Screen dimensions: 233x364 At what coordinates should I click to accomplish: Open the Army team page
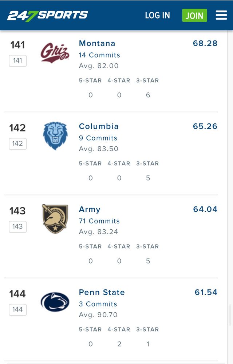[90, 209]
